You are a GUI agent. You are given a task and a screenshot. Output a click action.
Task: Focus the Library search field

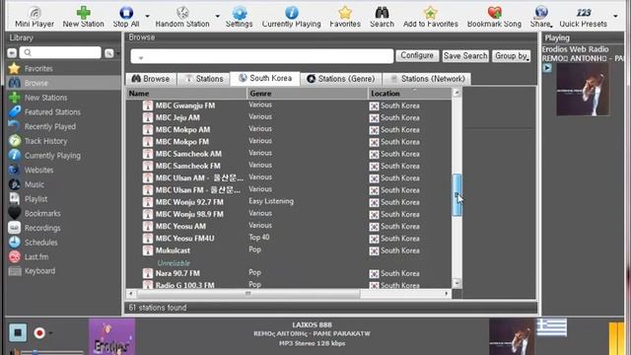click(x=61, y=52)
